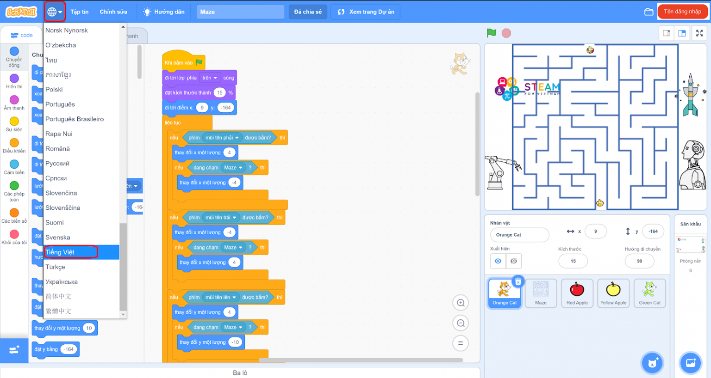Open the globe language dropdown
Image resolution: width=711 pixels, height=378 pixels.
pyautogui.click(x=55, y=12)
